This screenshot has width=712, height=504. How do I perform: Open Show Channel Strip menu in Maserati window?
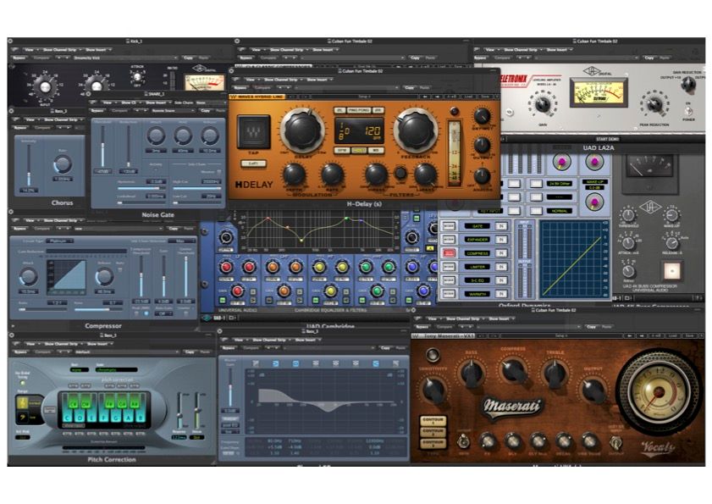click(x=465, y=318)
